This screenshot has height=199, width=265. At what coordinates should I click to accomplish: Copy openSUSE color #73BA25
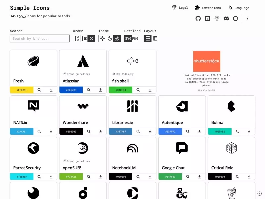[x=71, y=177]
